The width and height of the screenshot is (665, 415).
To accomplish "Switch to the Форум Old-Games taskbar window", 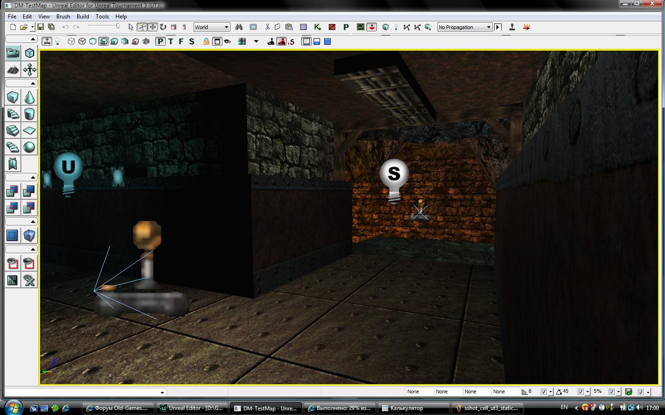I will 118,408.
